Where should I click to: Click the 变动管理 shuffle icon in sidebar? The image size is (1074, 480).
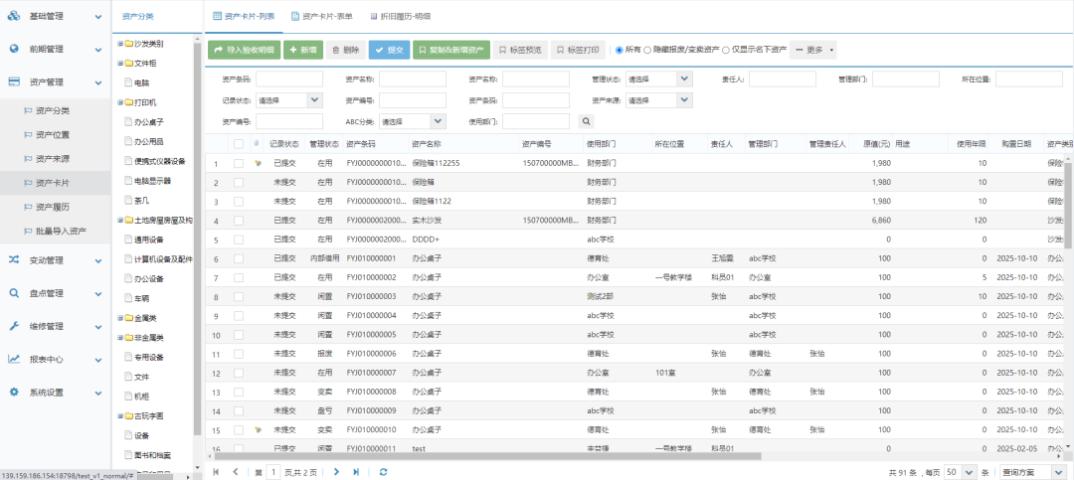tap(14, 260)
